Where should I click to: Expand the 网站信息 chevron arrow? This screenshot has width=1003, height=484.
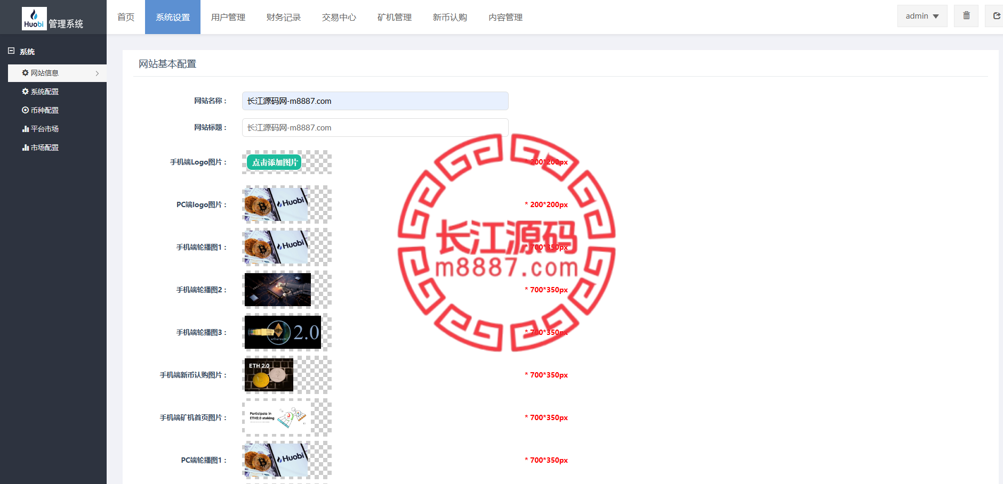click(97, 73)
